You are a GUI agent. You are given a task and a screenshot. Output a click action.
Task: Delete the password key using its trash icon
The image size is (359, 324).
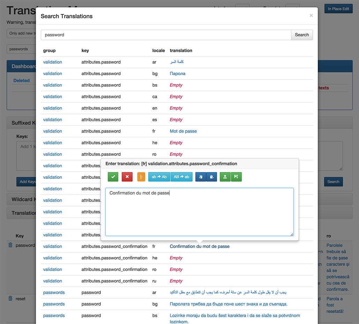click(10, 245)
